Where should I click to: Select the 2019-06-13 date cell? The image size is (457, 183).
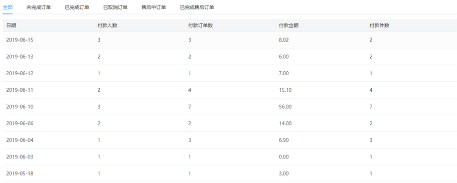point(20,57)
